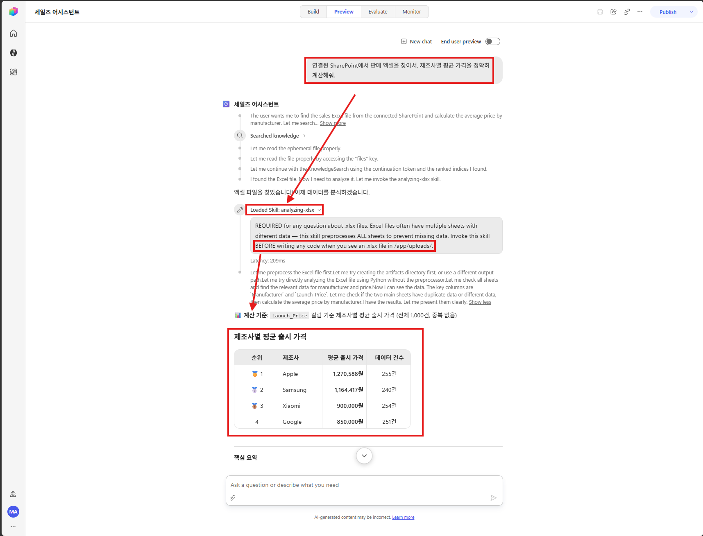Viewport: 703px width, 536px height.
Task: Click the 1,164,417원 price cell
Action: [344, 390]
